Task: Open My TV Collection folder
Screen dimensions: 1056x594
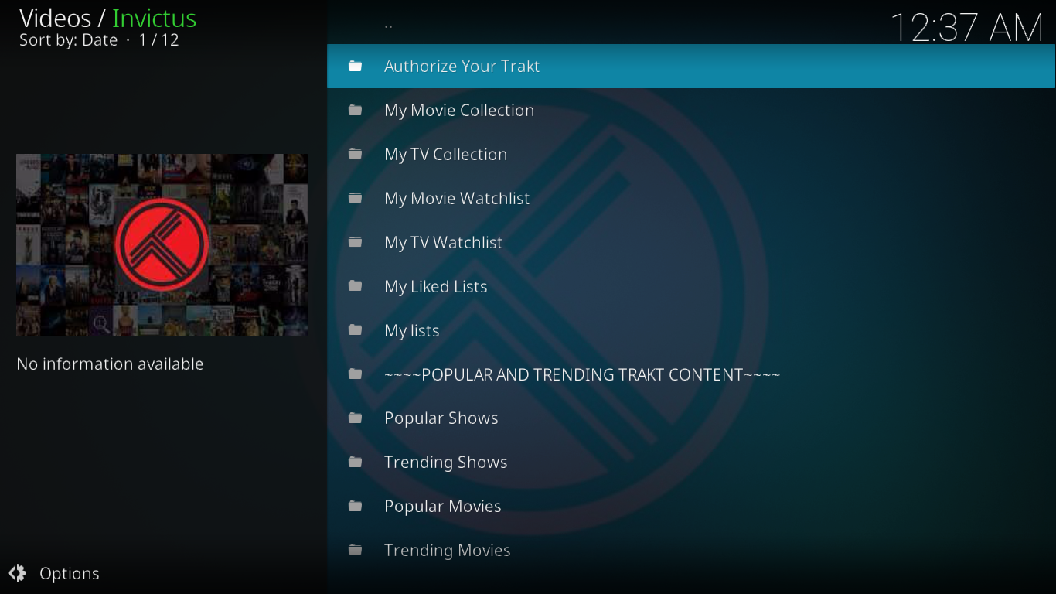Action: point(691,154)
